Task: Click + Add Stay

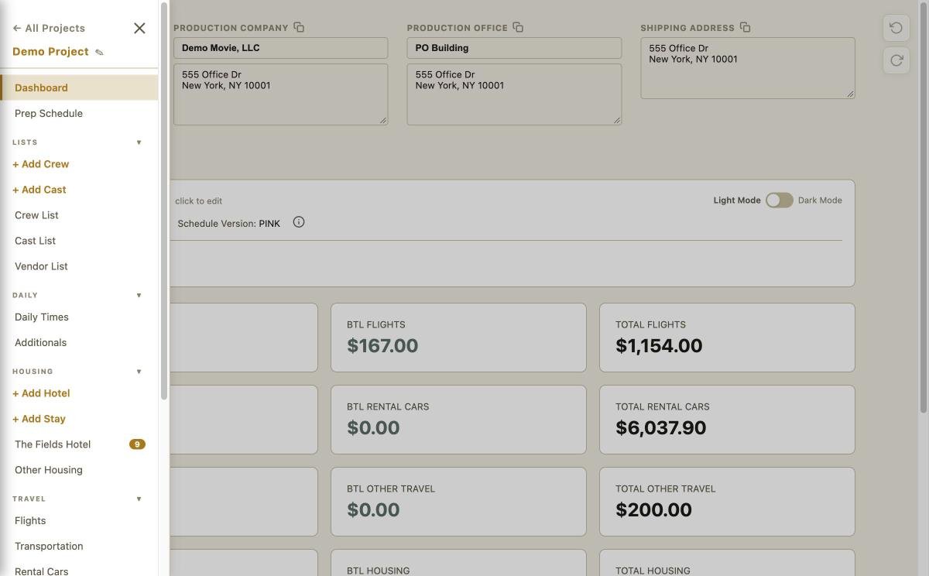Action: pos(39,419)
